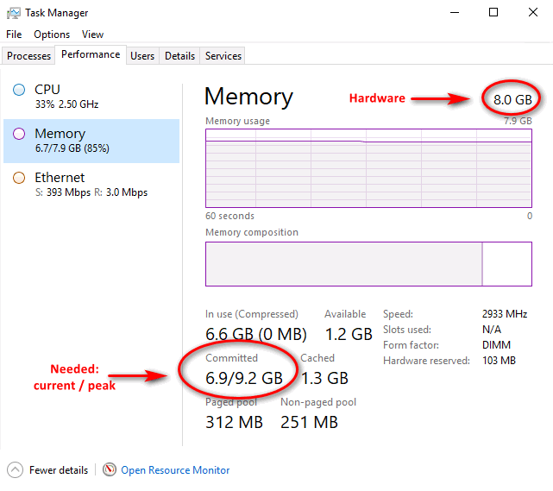Switch to the Services tab
This screenshot has width=553, height=491.
[x=223, y=56]
